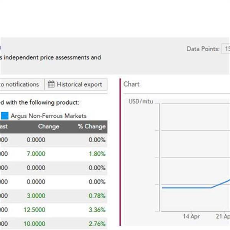The width and height of the screenshot is (230, 230).
Task: Open the Argus Non-Ferrous Markets product link
Action: point(49,116)
